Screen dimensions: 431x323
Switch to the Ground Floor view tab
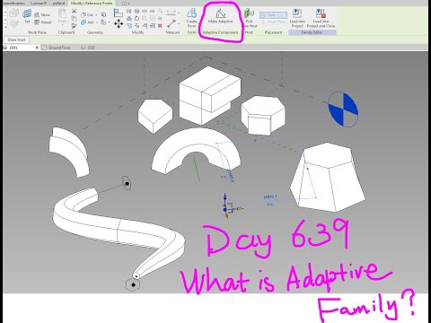coord(57,48)
